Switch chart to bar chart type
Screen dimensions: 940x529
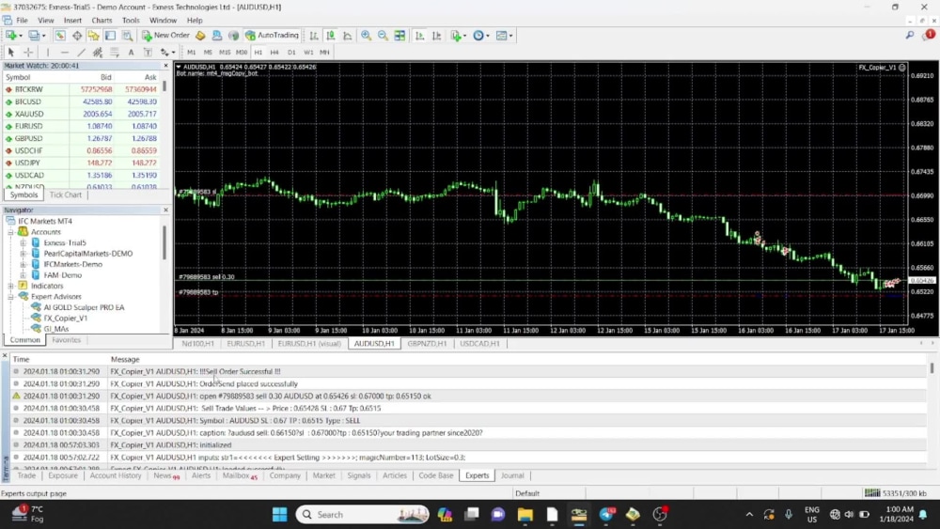coord(314,36)
